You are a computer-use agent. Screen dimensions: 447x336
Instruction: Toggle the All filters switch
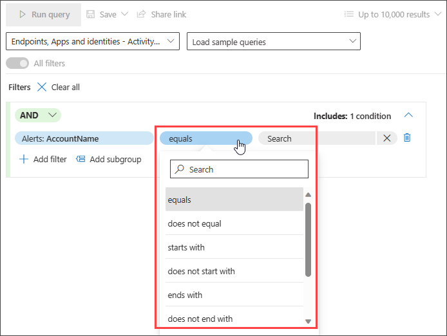(x=17, y=63)
